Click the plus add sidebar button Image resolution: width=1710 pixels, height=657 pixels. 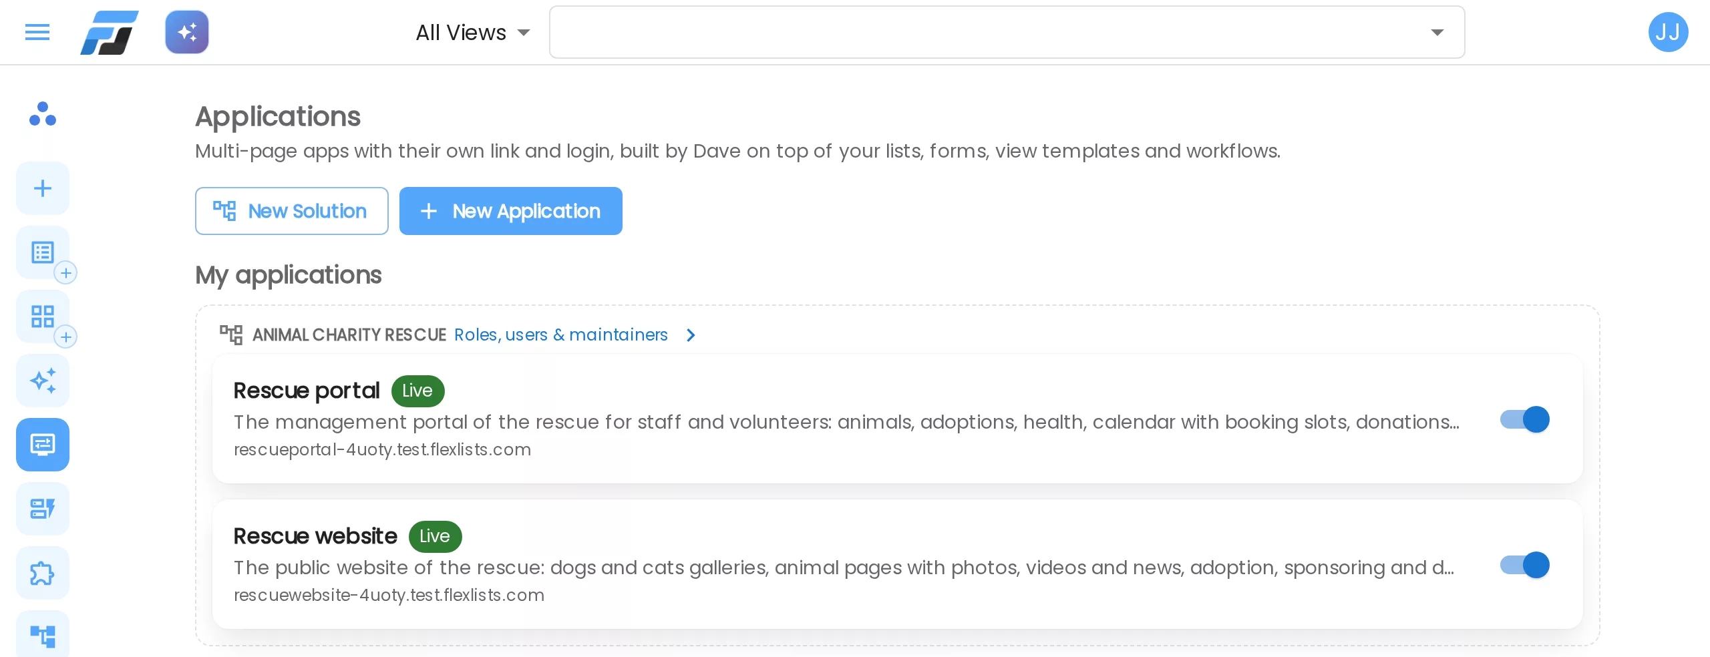pos(43,188)
